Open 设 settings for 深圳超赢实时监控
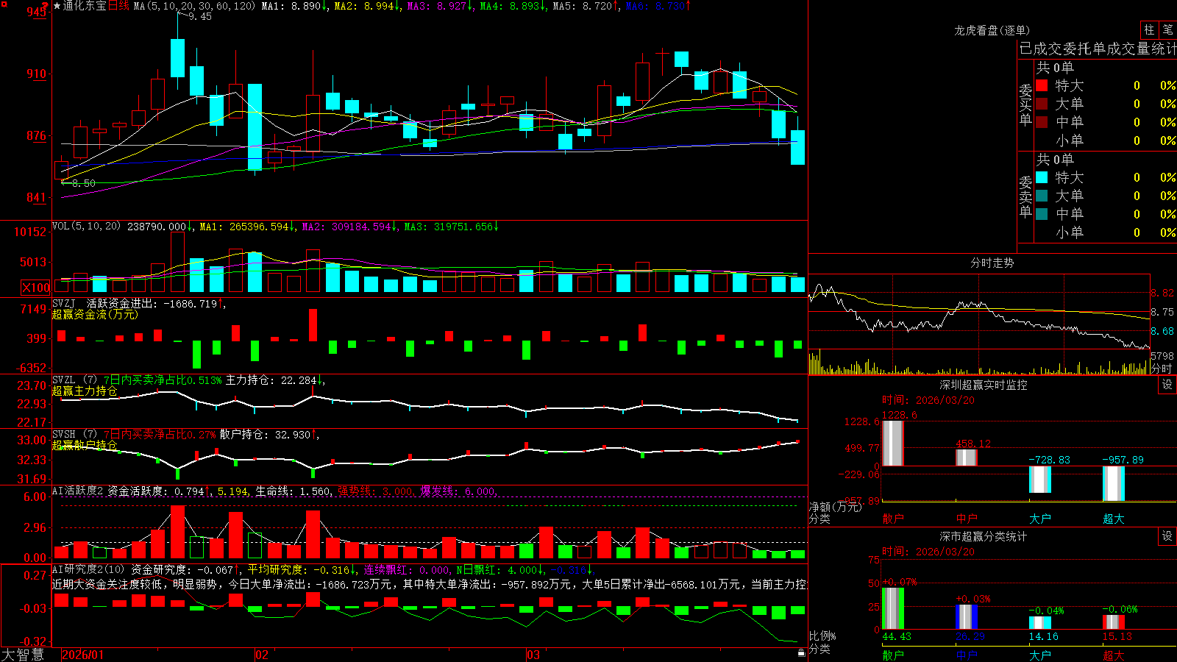 click(x=1167, y=385)
